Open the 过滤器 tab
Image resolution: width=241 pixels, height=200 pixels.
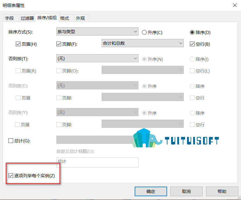[27, 18]
